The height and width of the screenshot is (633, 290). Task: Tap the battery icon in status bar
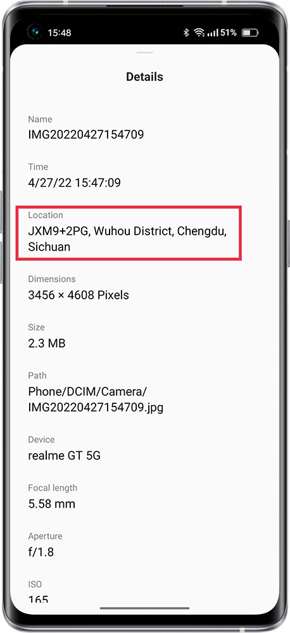[250, 33]
